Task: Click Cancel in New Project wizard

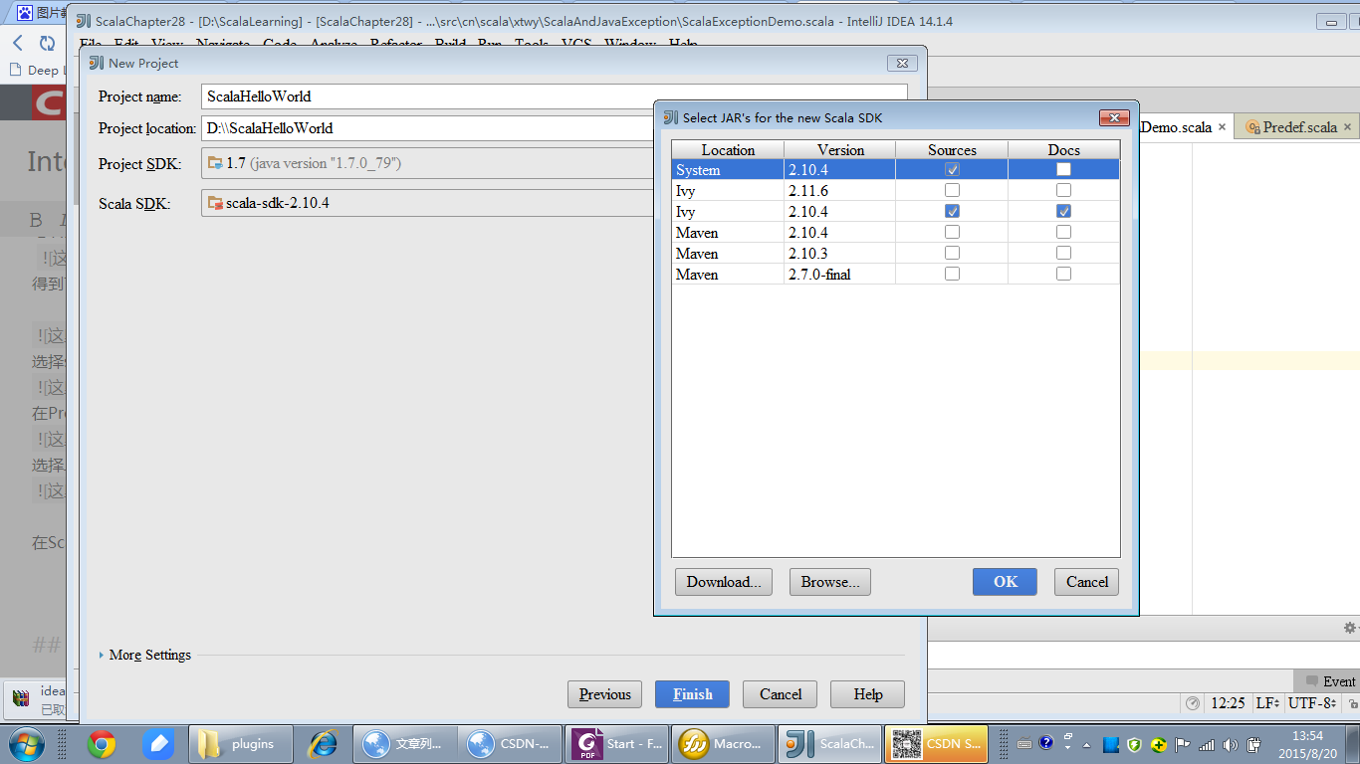Action: [781, 694]
